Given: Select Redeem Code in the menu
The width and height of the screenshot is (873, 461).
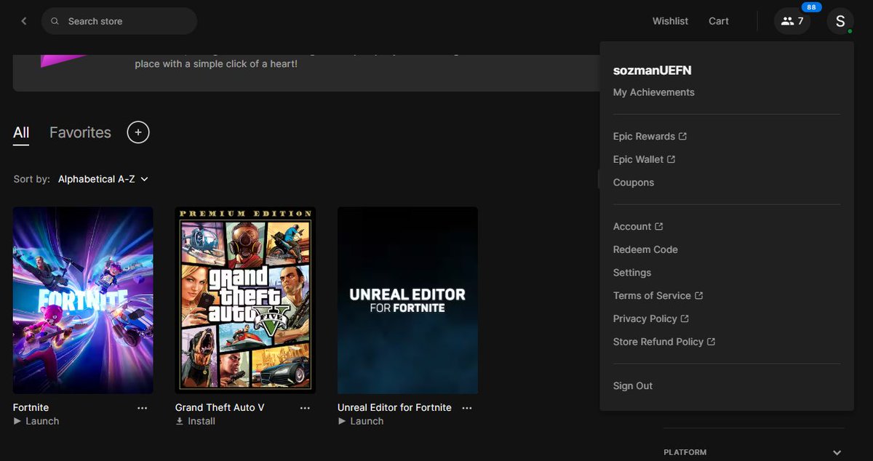Looking at the screenshot, I should (645, 249).
